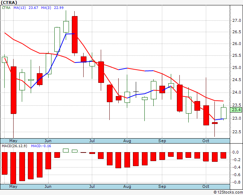Screen dimensions: 243x195
Task: Click the 26.5 price axis label
Action: (x=237, y=32)
